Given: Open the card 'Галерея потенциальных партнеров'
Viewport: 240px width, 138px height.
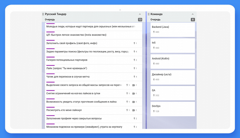Looking at the screenshot, I should tap(94, 60).
